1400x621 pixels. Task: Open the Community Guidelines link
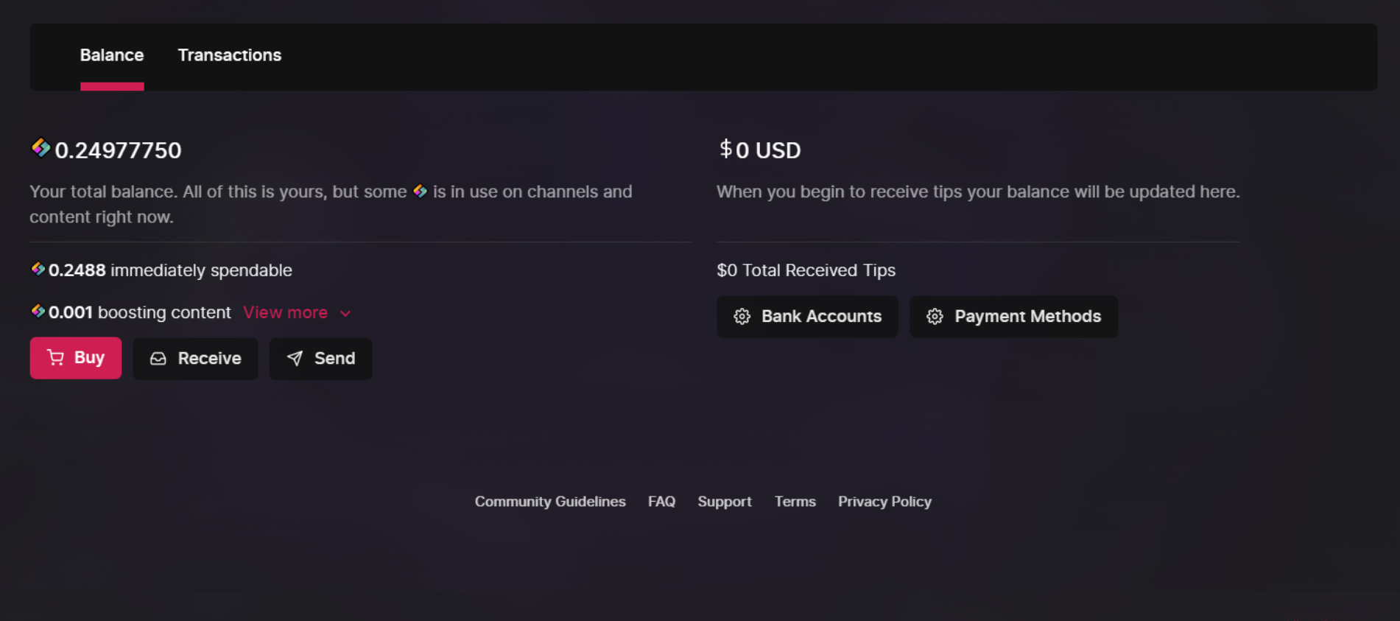(550, 502)
